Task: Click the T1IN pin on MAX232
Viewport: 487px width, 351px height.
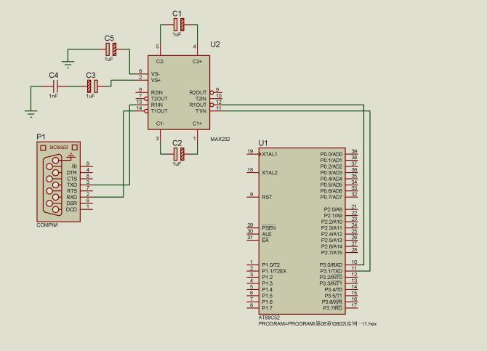Action: (216, 111)
